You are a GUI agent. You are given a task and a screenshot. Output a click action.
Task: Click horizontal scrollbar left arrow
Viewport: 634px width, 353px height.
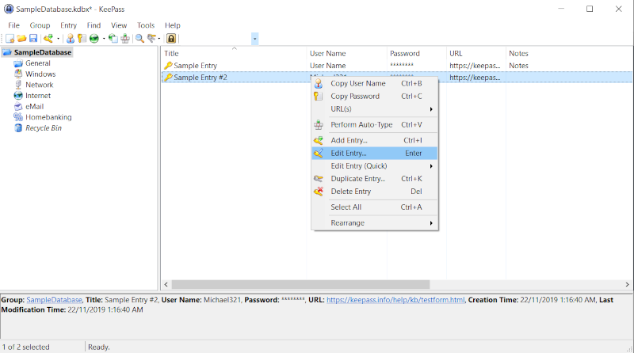pos(166,285)
